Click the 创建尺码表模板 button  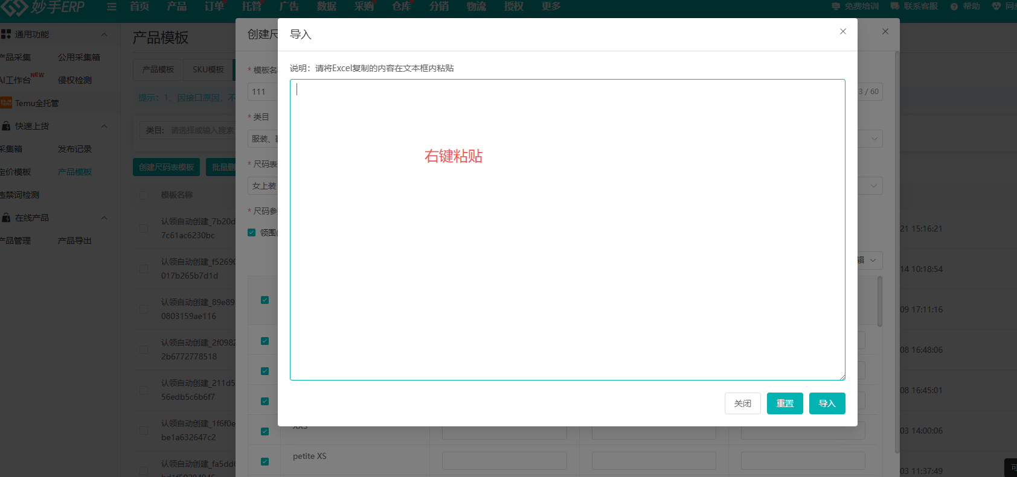point(167,167)
